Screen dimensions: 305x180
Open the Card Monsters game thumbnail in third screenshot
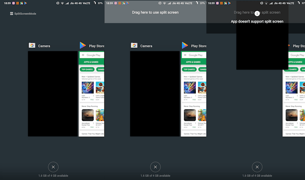(x=291, y=87)
